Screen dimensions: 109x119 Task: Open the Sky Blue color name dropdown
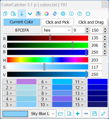click(53, 114)
